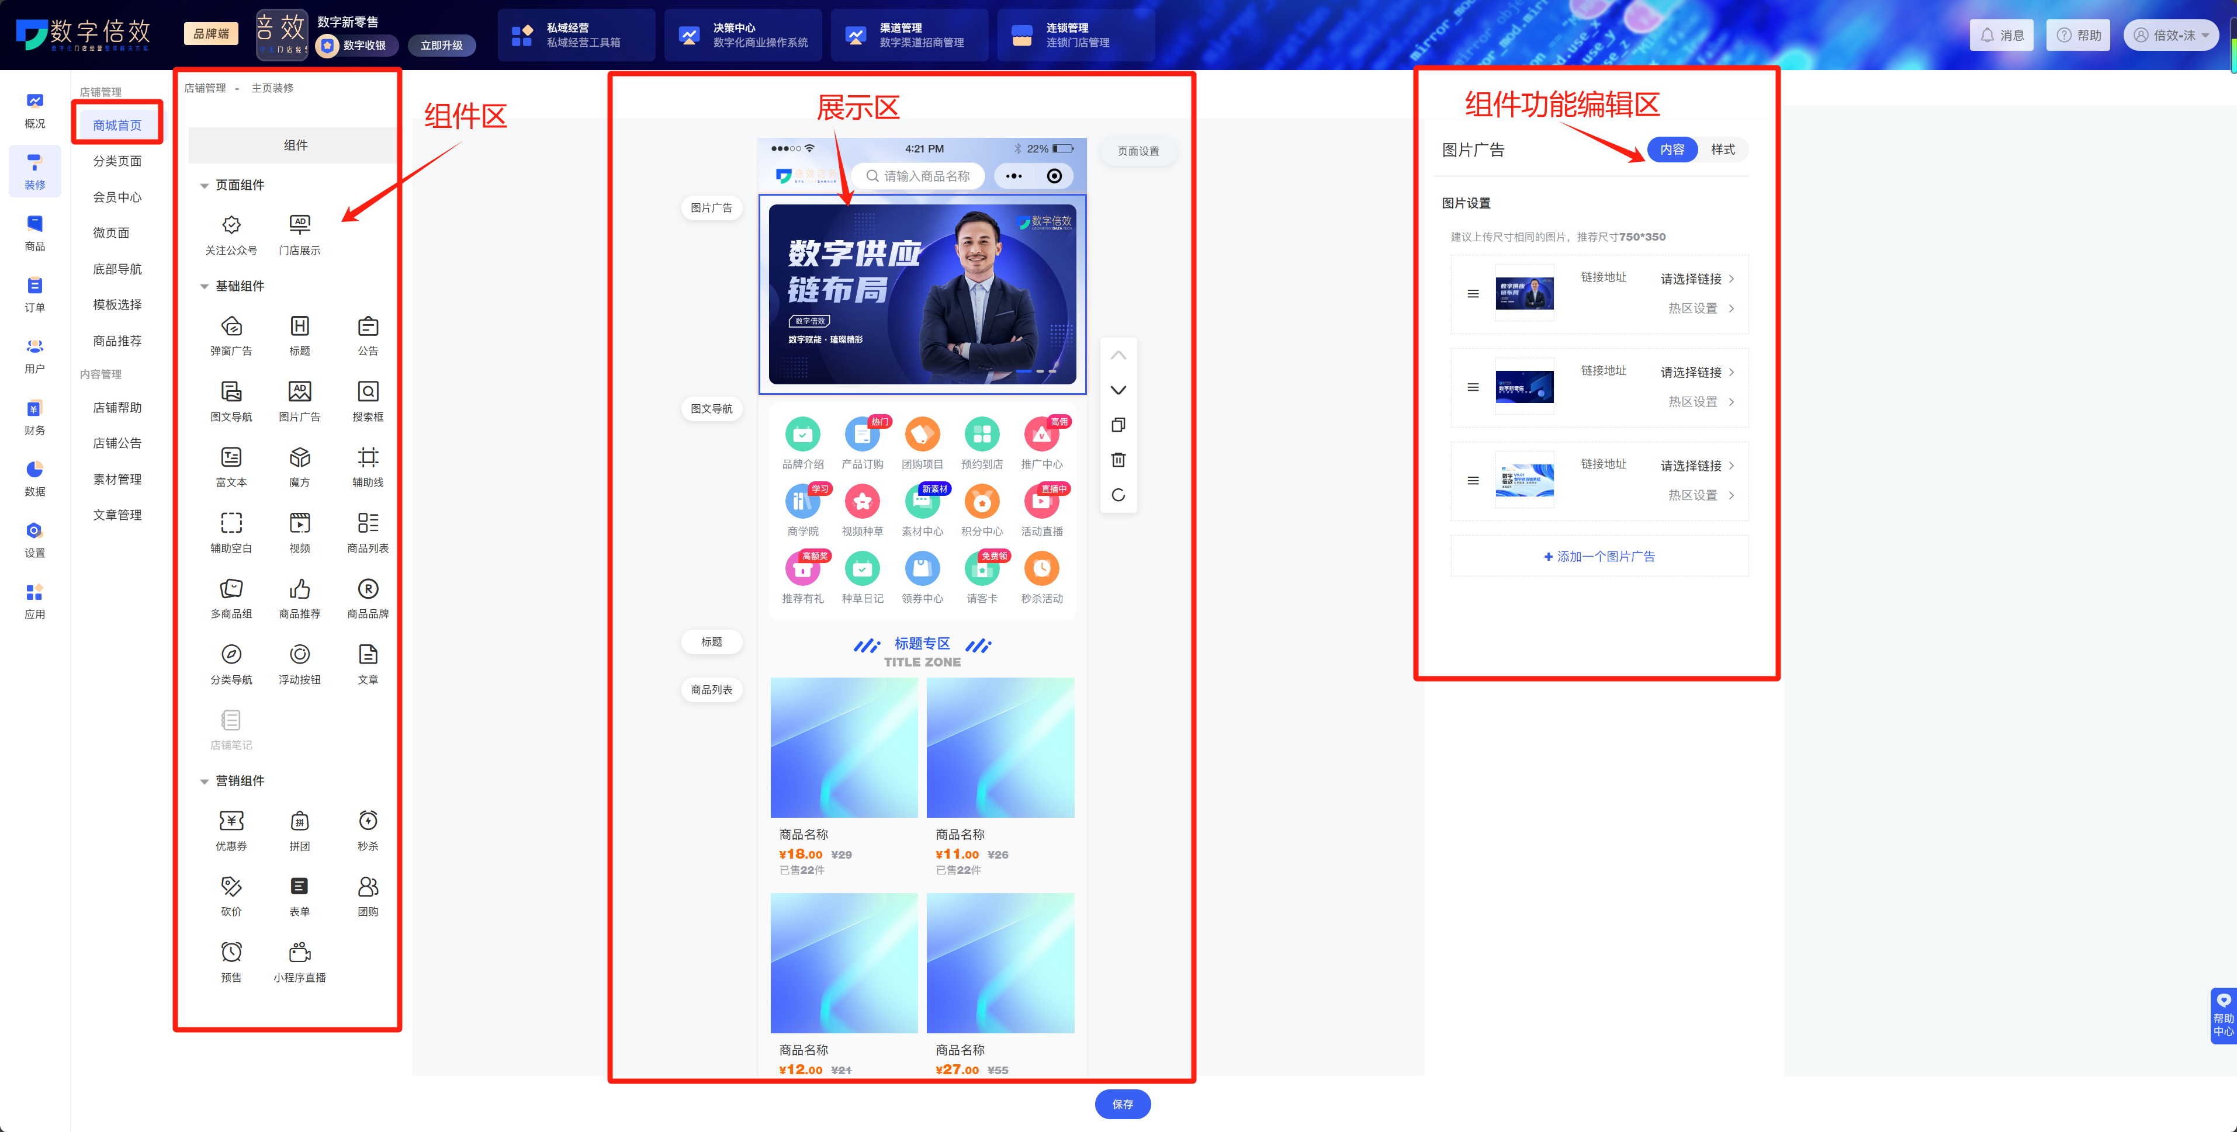Open the 帮助 button in header
This screenshot has height=1132, width=2237.
[2079, 36]
